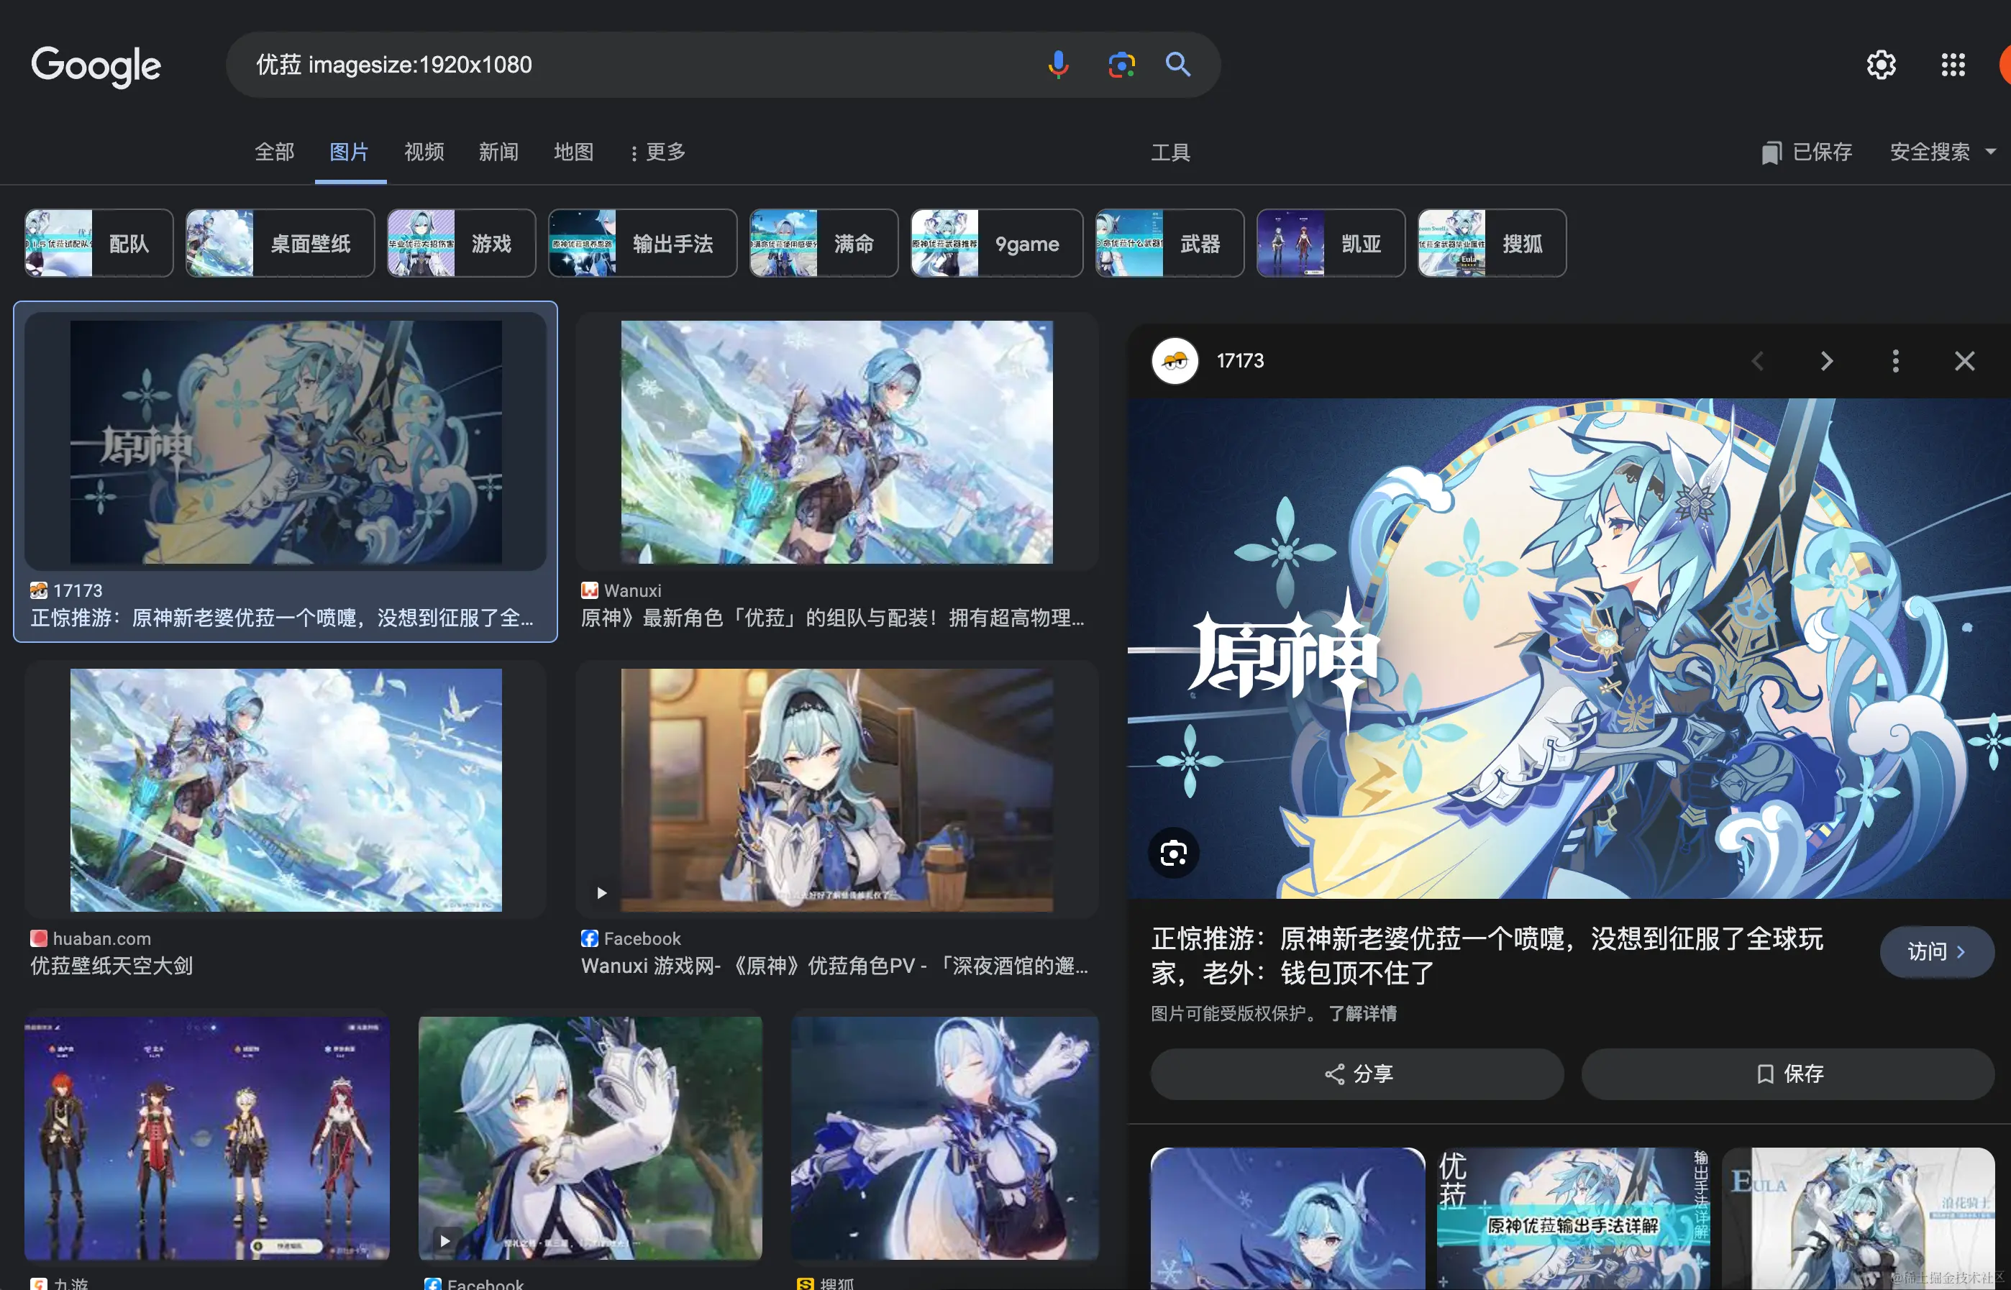Screen dimensions: 2011x1290
Task: Select the 图片 tab
Action: click(x=350, y=152)
